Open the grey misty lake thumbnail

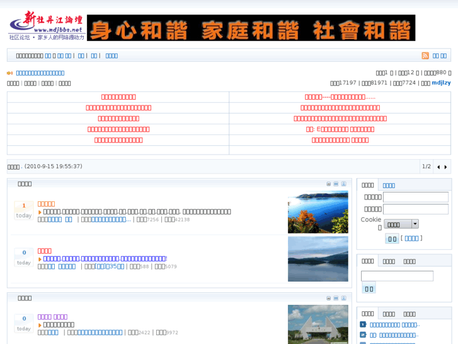click(318, 259)
